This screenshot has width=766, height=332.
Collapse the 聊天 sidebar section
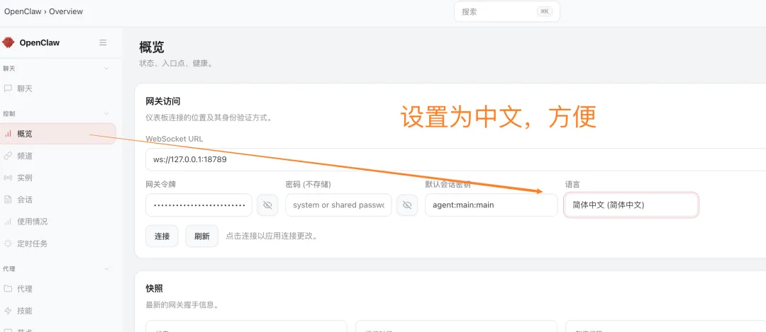click(106, 69)
